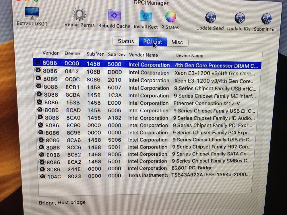Click device ID cell '0412'

coord(71,71)
